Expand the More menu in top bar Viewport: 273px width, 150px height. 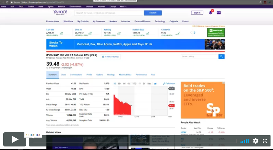(123, 6)
